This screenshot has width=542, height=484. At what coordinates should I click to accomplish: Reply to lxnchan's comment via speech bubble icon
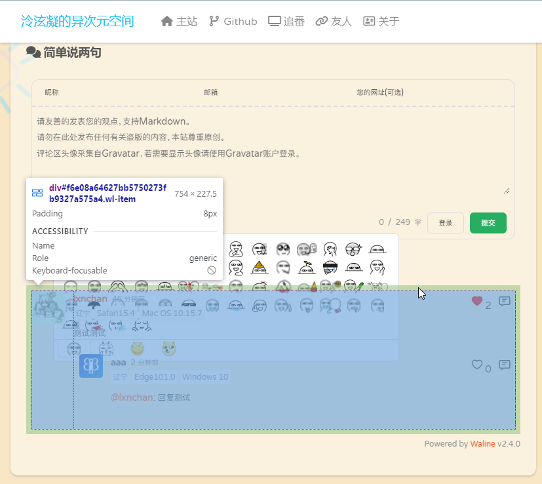tap(504, 302)
